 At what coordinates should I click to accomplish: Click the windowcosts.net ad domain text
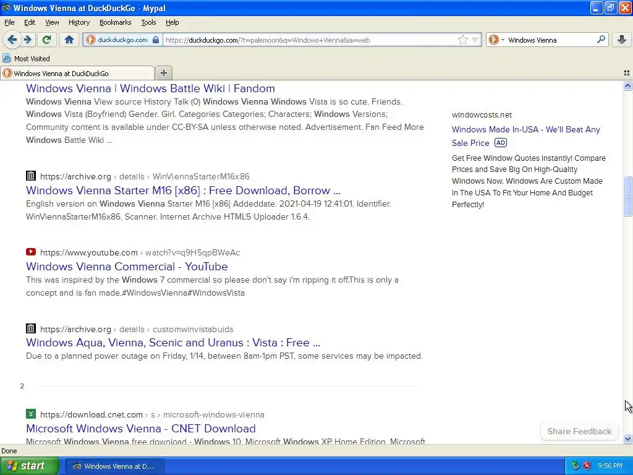(x=482, y=114)
